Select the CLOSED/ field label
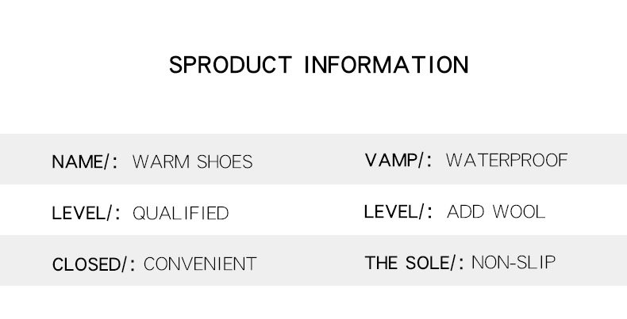 point(90,264)
